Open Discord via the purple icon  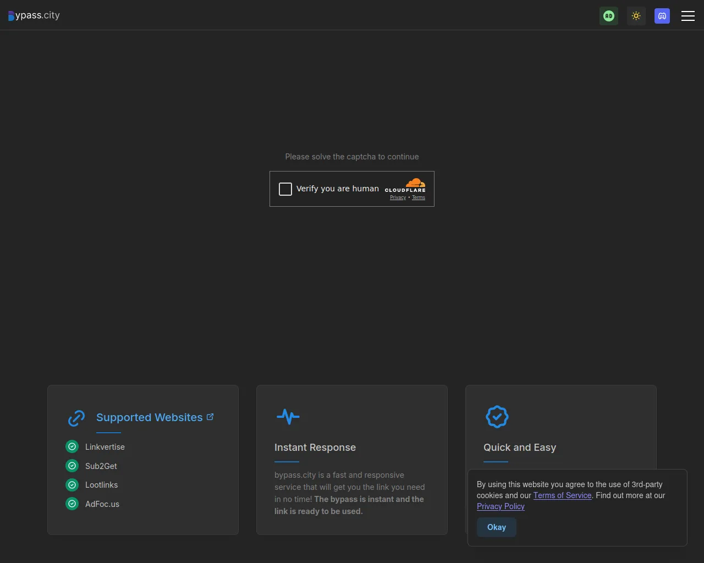point(662,16)
